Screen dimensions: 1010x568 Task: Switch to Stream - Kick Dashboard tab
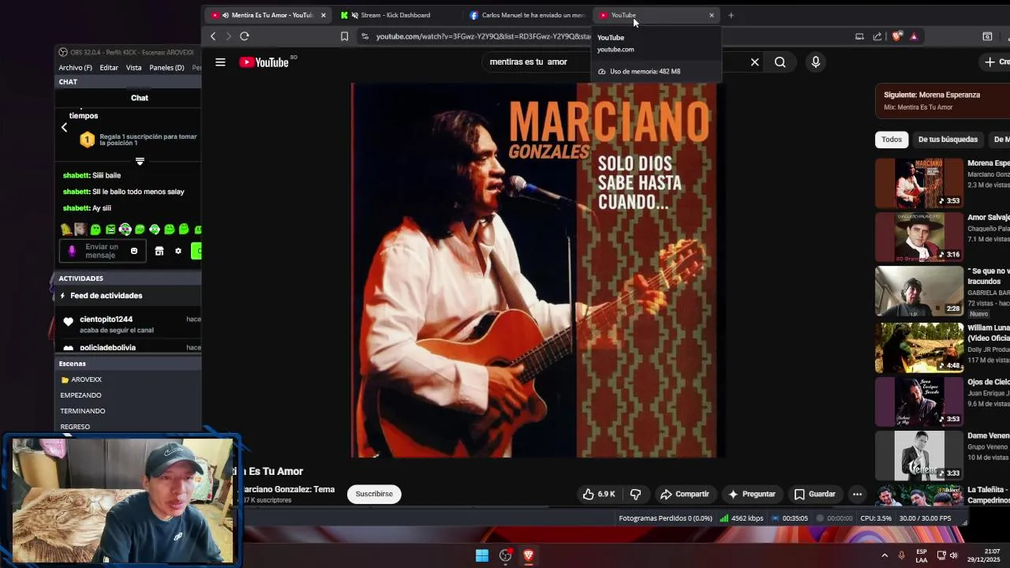pyautogui.click(x=395, y=15)
